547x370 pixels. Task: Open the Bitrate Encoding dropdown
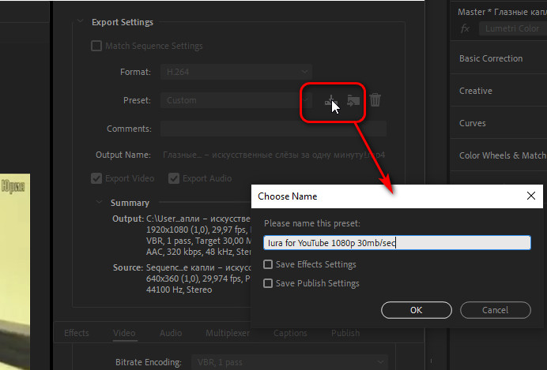(x=289, y=362)
